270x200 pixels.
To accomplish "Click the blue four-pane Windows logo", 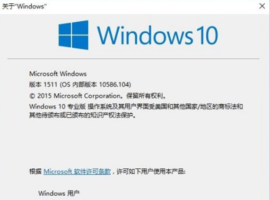I will (x=73, y=35).
